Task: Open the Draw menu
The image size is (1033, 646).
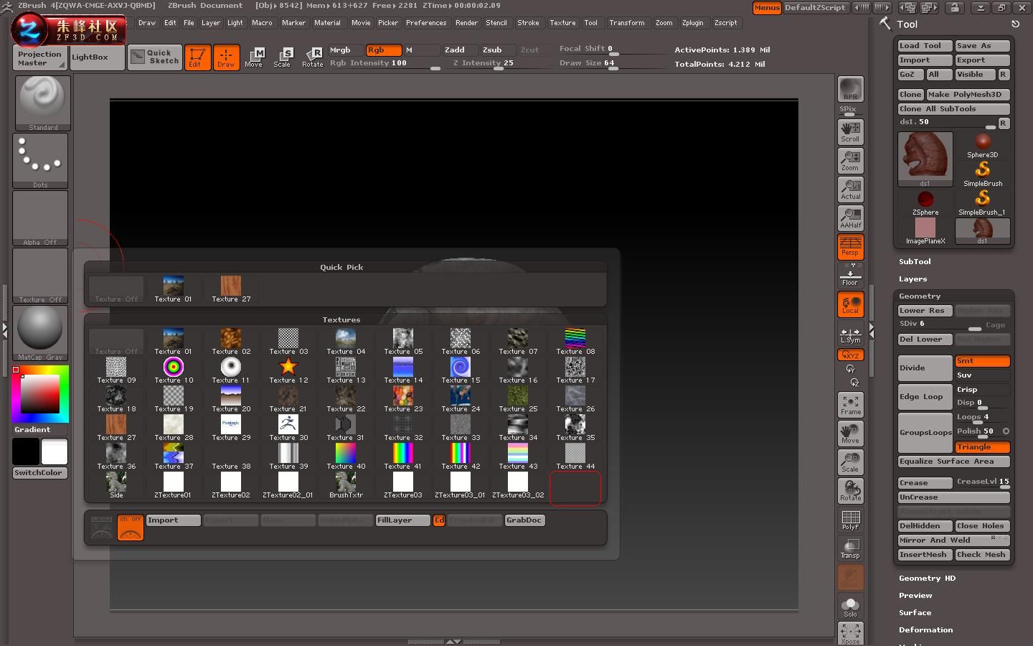Action: pyautogui.click(x=147, y=23)
